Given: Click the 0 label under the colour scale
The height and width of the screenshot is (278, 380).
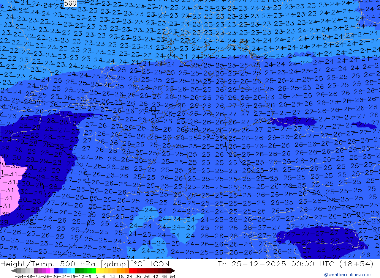Looking at the screenshot, I should (97, 276).
